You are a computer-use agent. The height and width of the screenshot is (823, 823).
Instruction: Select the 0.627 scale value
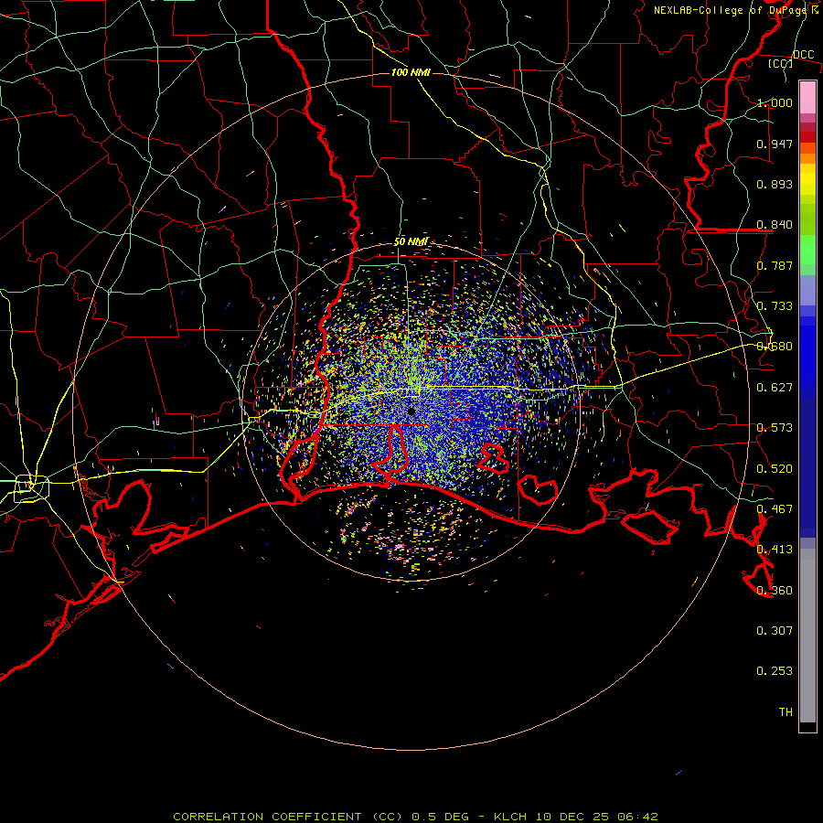coord(775,388)
